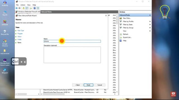Click Finish button in wizard

point(88,85)
